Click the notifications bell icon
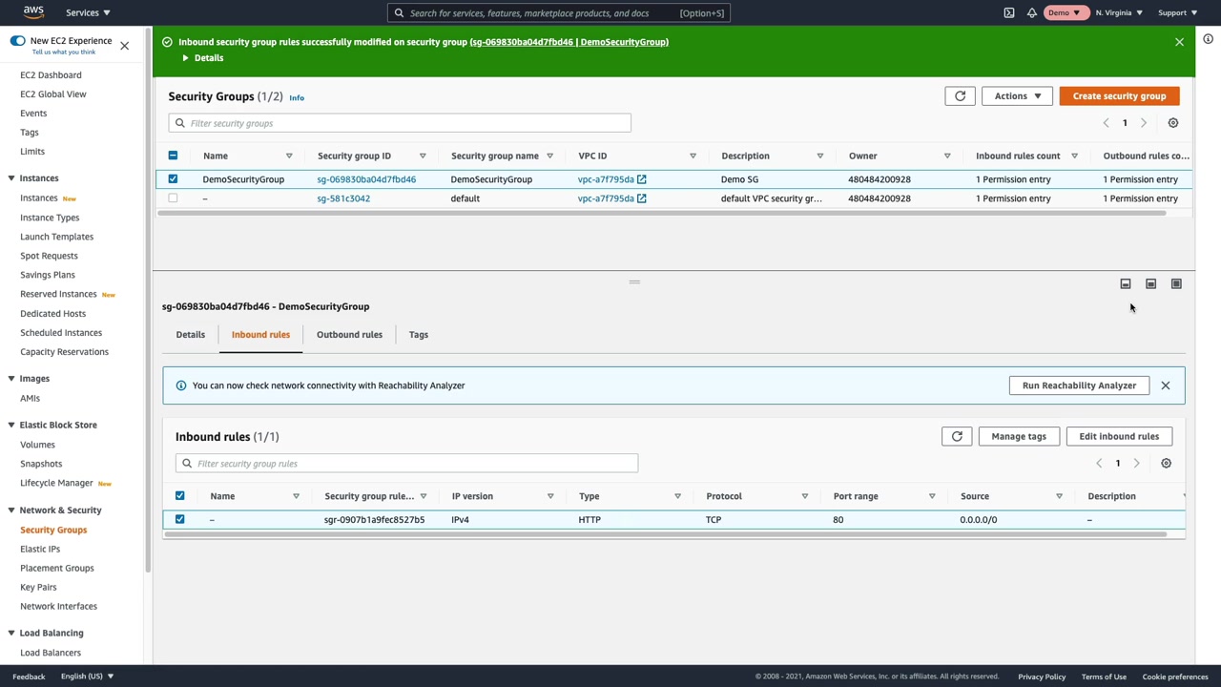The height and width of the screenshot is (687, 1221). [1032, 12]
